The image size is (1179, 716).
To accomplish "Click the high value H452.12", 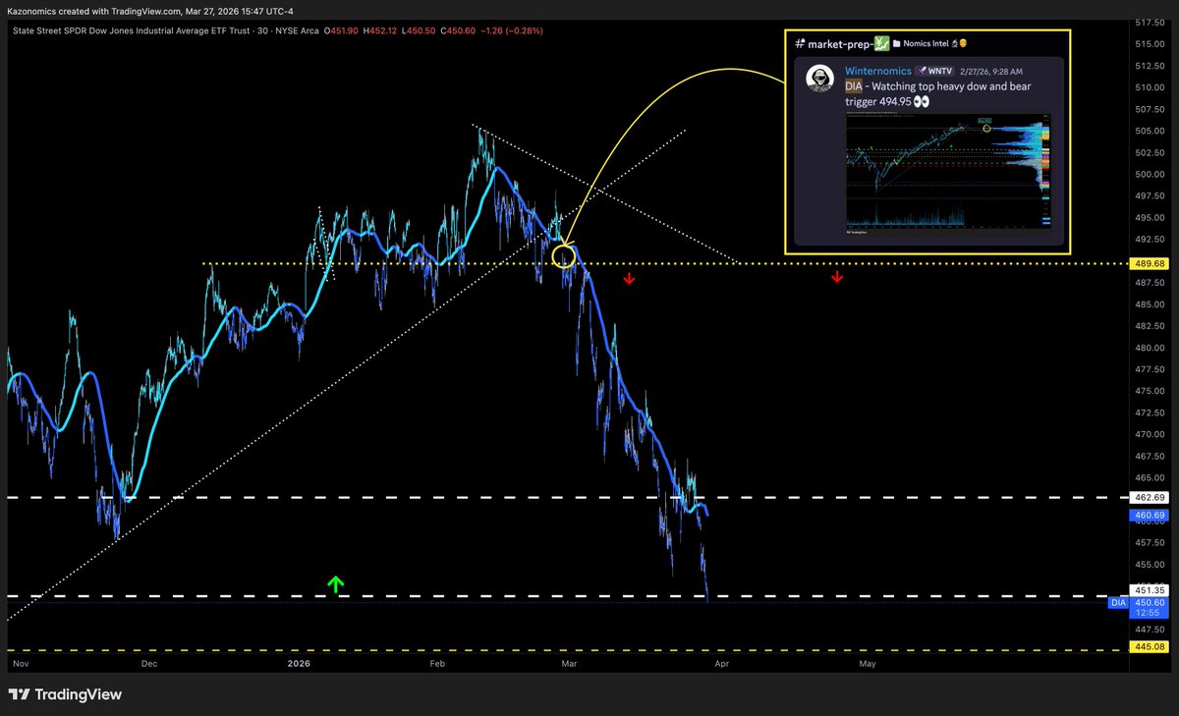I will 380,30.
